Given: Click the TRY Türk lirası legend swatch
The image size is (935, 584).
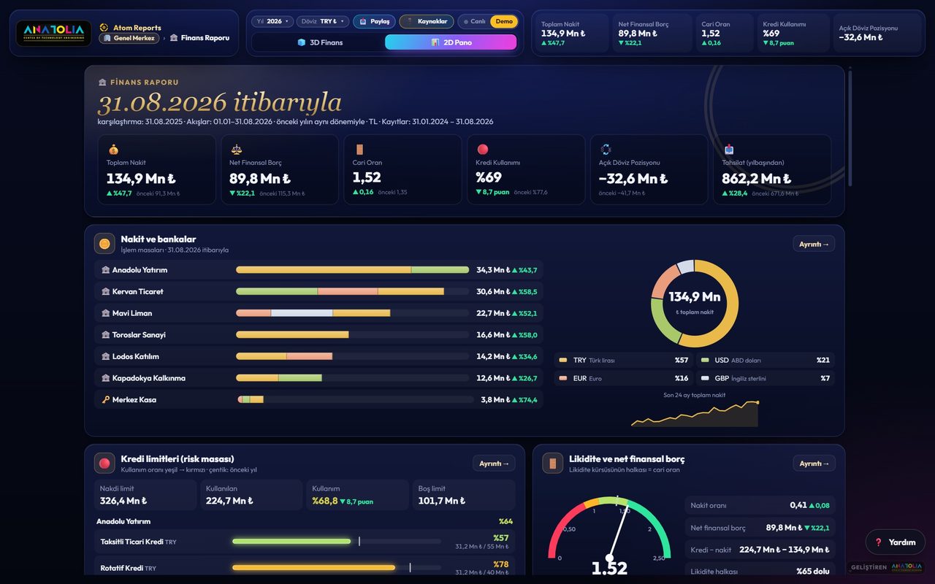Looking at the screenshot, I should 563,361.
